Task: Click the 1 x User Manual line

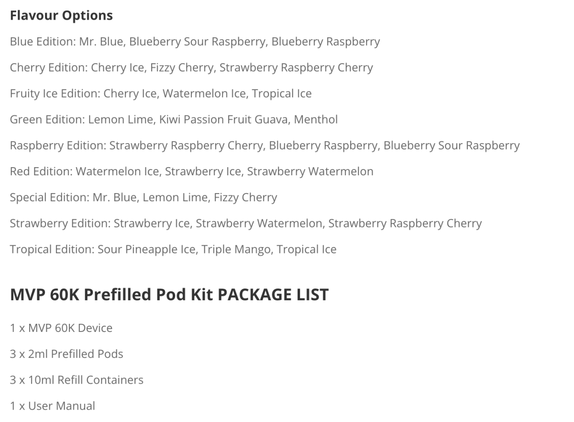Action: (x=53, y=406)
